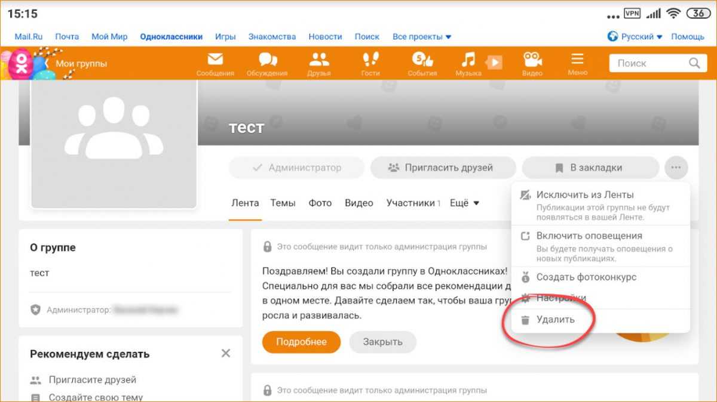Screen dimensions: 717x402
Task: Click the В закладки bookmark button
Action: point(590,168)
